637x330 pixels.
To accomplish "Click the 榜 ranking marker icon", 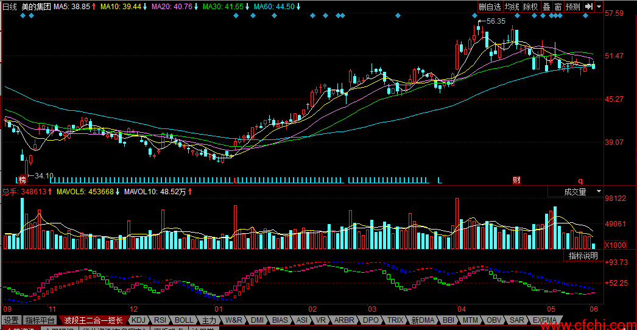I will [22, 180].
